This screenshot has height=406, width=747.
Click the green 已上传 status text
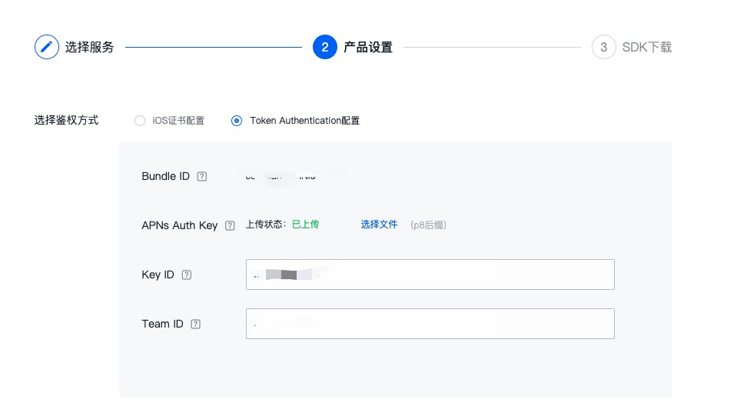click(305, 225)
